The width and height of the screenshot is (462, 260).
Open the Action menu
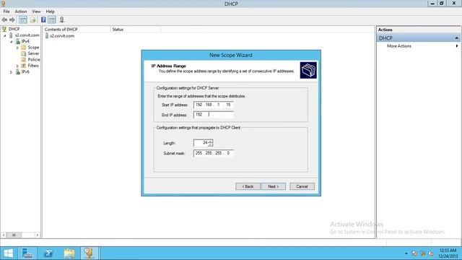pyautogui.click(x=21, y=12)
